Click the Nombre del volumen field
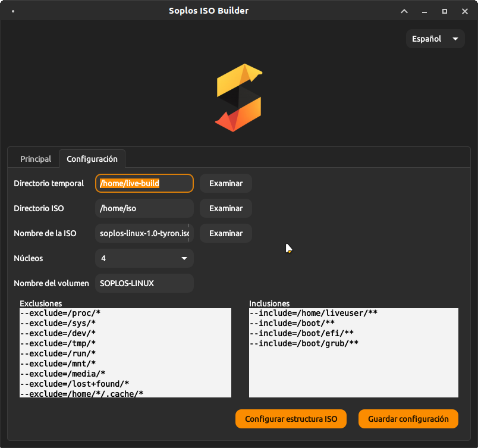This screenshot has height=448, width=478. [144, 283]
